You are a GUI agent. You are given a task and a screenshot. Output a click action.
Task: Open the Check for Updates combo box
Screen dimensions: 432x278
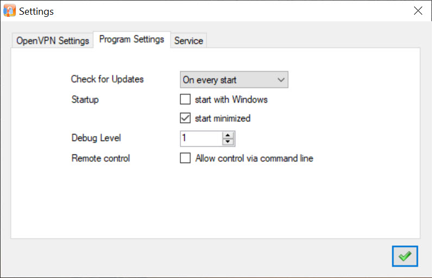tap(234, 80)
